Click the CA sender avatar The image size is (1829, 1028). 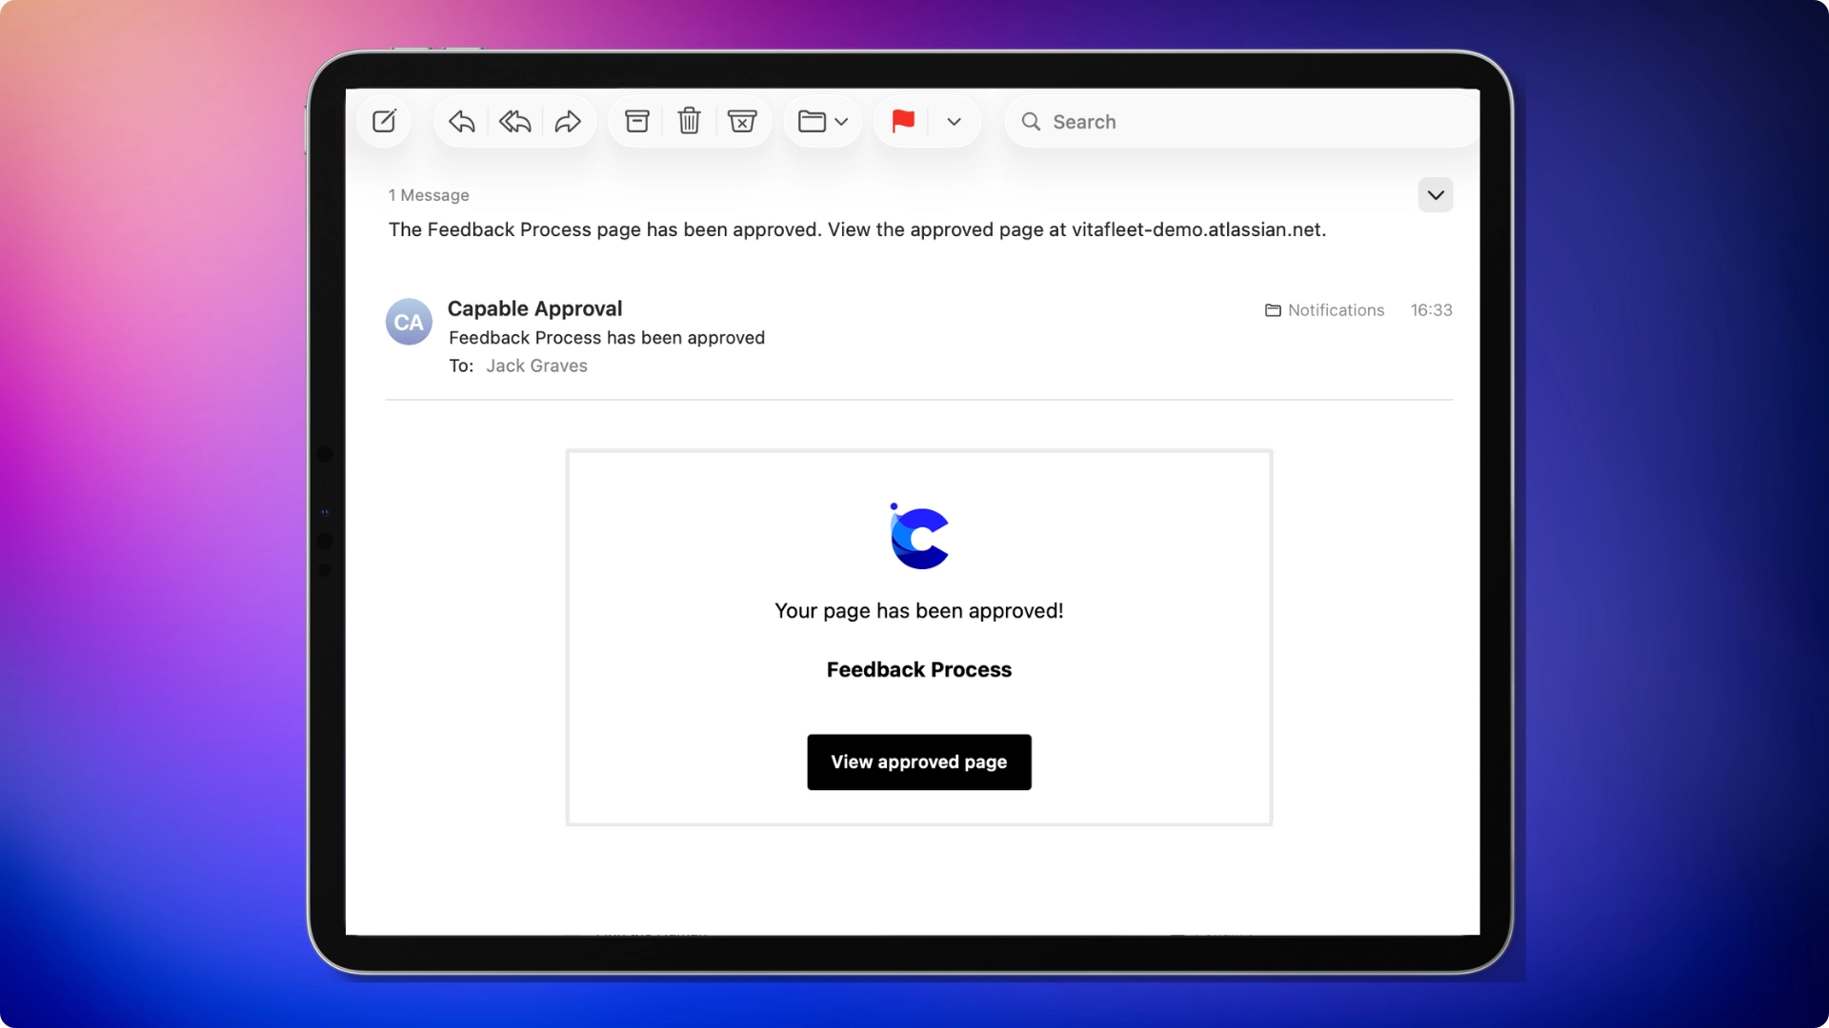click(409, 323)
